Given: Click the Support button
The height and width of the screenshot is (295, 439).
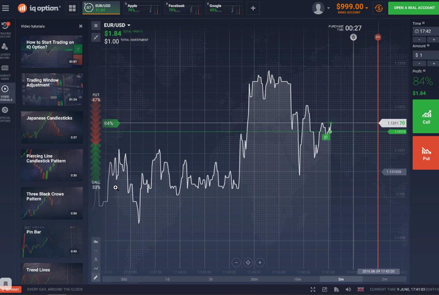Looking at the screenshot, I should 11,289.
